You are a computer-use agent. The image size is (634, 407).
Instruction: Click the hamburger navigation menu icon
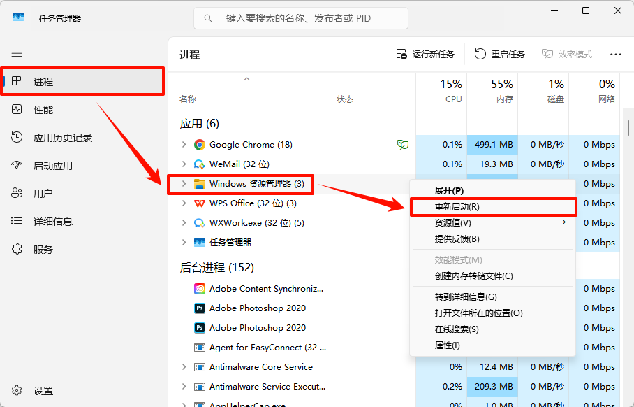(17, 53)
